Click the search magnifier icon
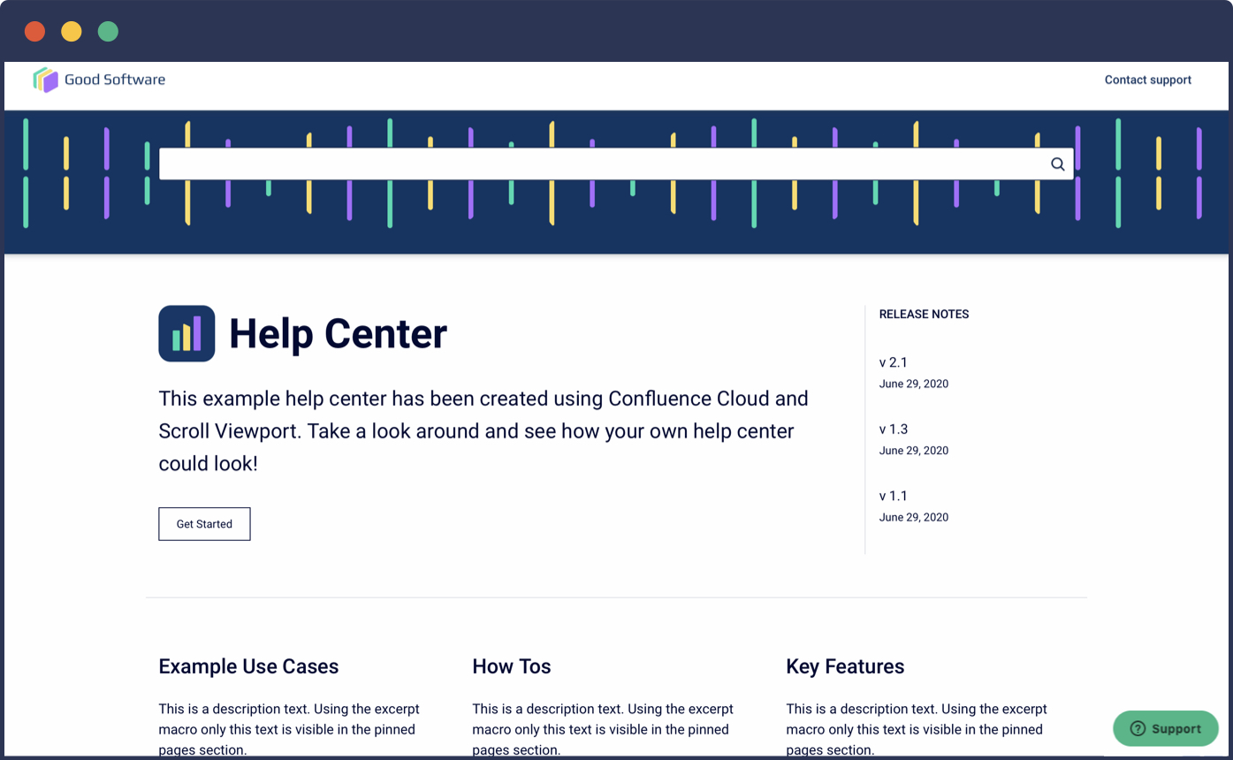 [1057, 164]
